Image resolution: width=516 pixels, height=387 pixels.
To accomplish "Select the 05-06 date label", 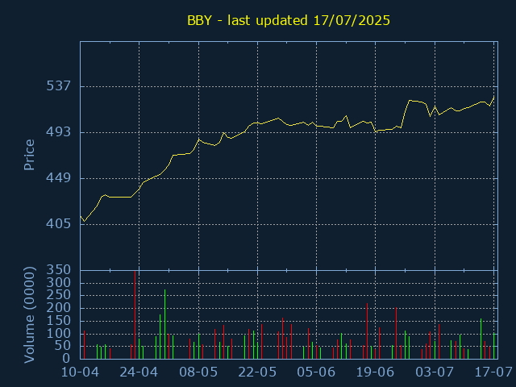I will (316, 372).
